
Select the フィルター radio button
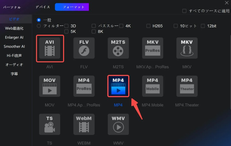(x=39, y=26)
